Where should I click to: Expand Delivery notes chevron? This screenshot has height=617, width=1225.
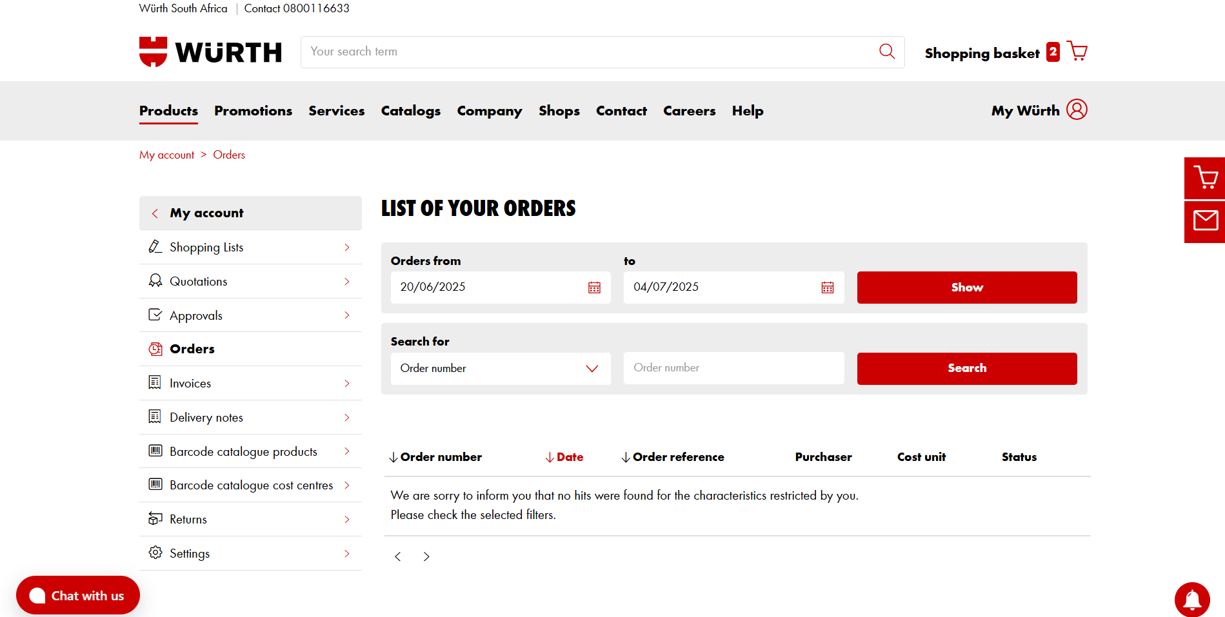[347, 418]
